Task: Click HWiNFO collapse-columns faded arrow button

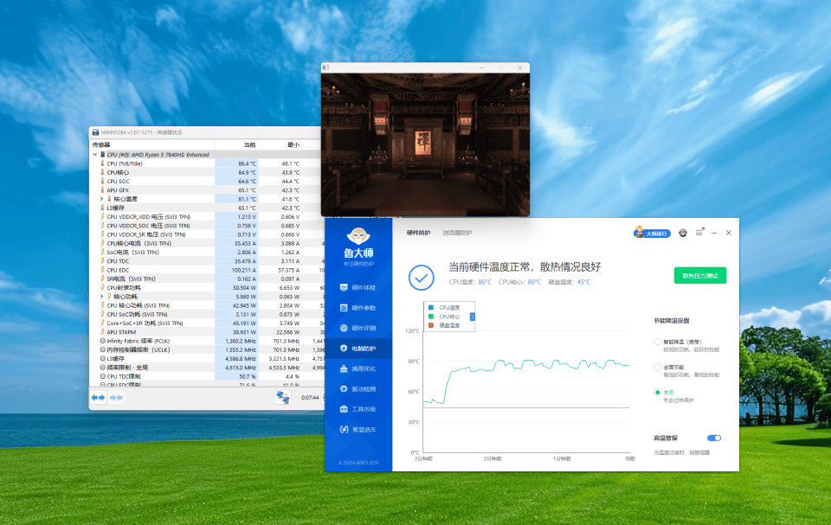Action: (116, 397)
